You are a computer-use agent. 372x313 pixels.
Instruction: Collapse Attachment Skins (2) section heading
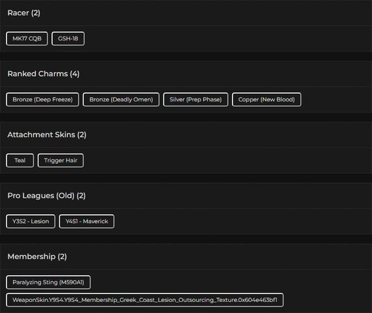tap(47, 135)
